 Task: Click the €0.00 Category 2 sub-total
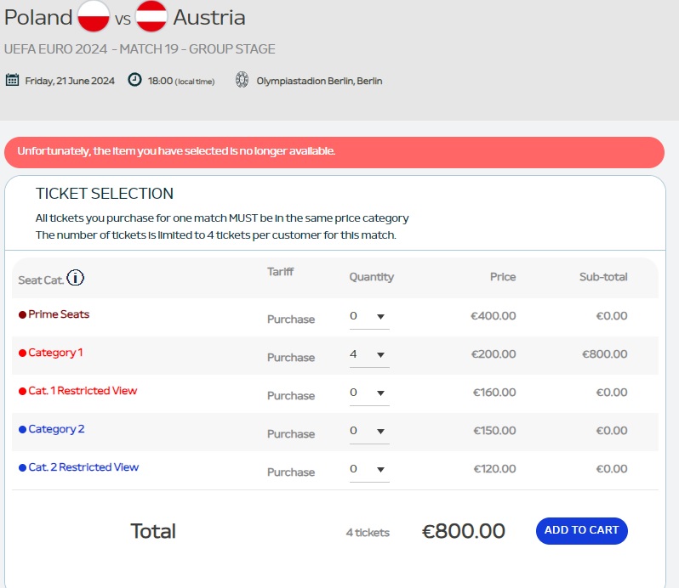coord(612,431)
